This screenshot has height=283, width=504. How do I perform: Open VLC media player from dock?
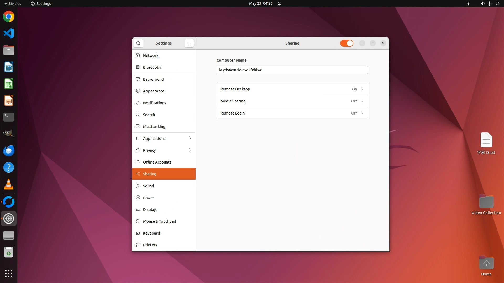point(9,184)
